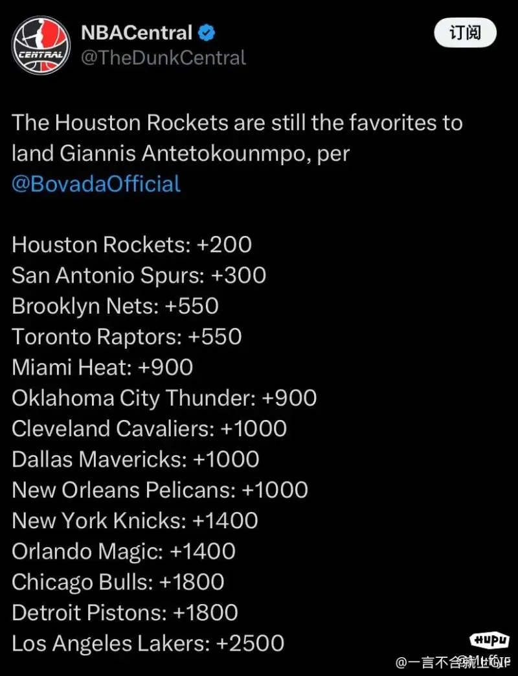
Task: Select the Los Angeles Lakers +2500 line
Action: [148, 643]
